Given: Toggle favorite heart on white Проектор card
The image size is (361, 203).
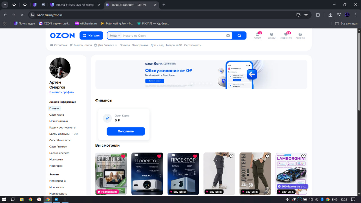Looking at the screenshot, I should [159, 156].
